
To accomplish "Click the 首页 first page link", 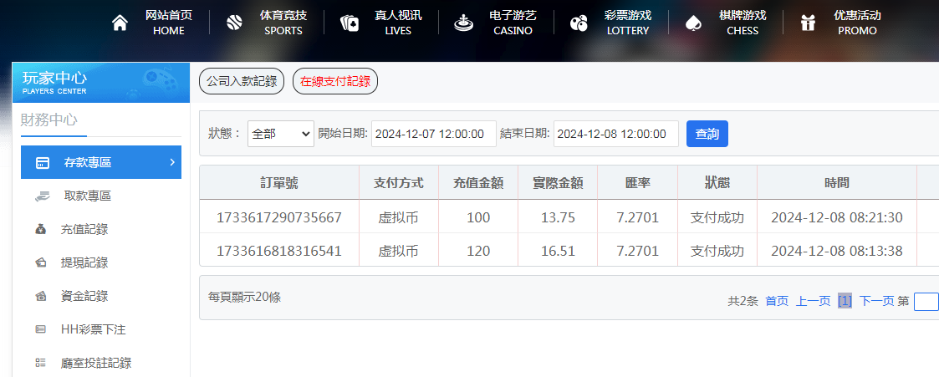I will [777, 302].
